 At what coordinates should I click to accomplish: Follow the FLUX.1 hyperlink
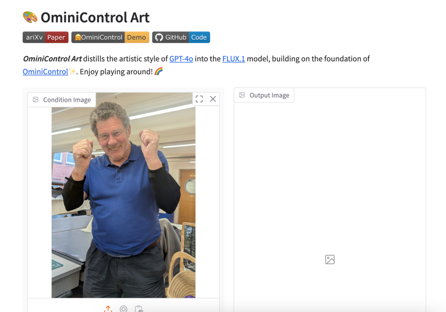click(233, 59)
